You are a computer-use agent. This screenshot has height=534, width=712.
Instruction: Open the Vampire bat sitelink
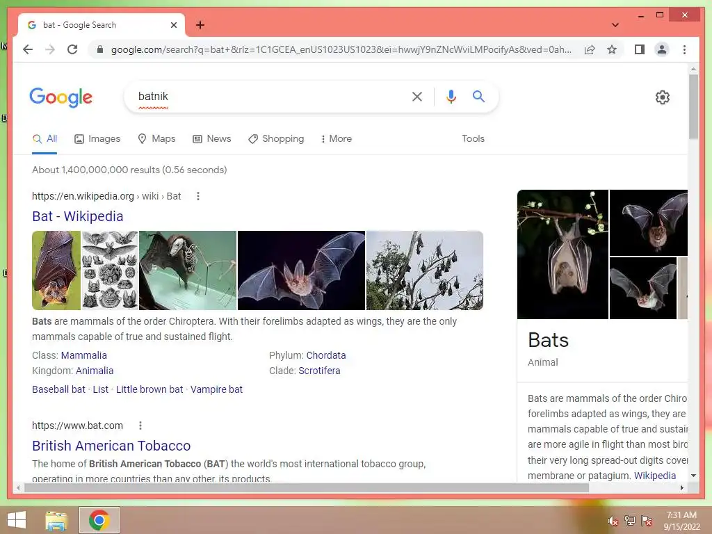coord(216,389)
